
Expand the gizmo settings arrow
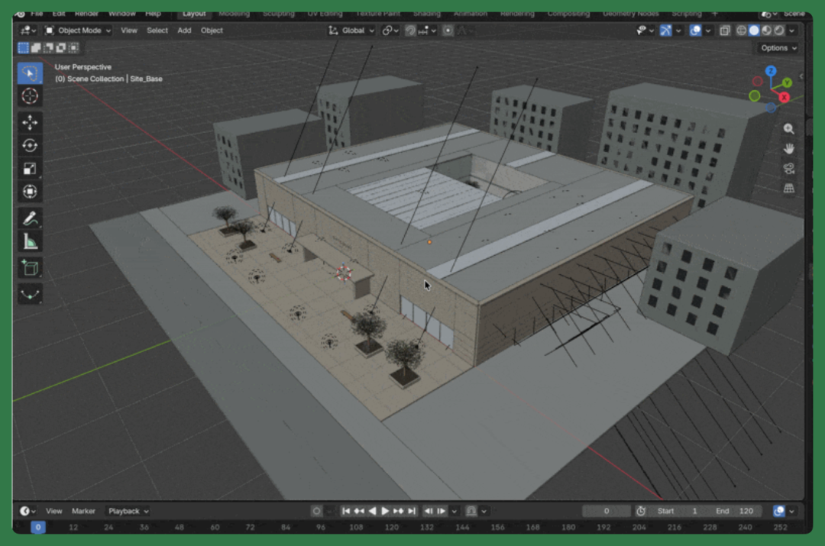[x=678, y=31]
